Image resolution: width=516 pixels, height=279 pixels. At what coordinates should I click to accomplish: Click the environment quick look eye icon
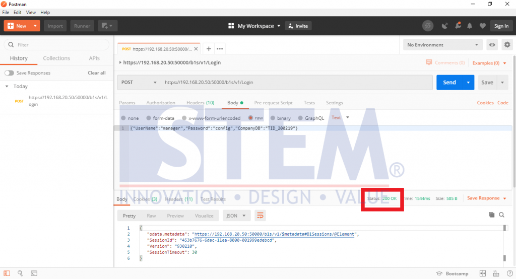click(x=492, y=45)
